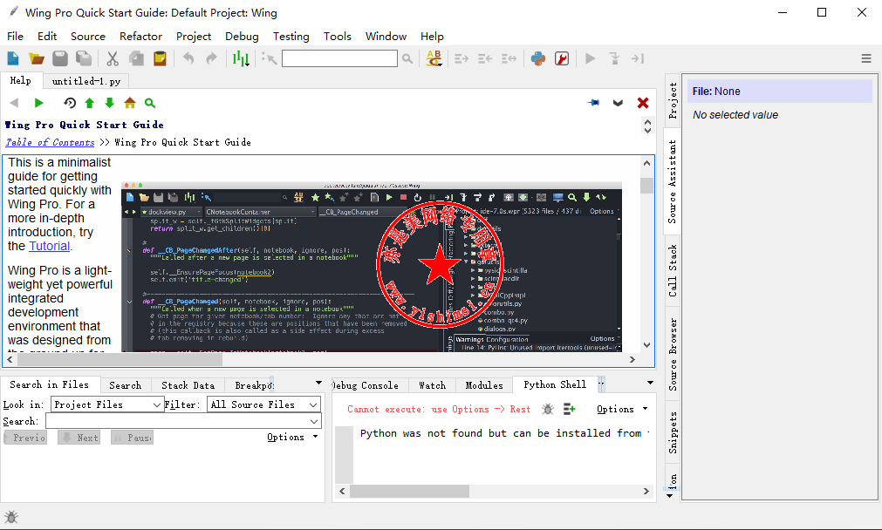Open the Python environment icon
882x530 pixels.
pos(538,58)
